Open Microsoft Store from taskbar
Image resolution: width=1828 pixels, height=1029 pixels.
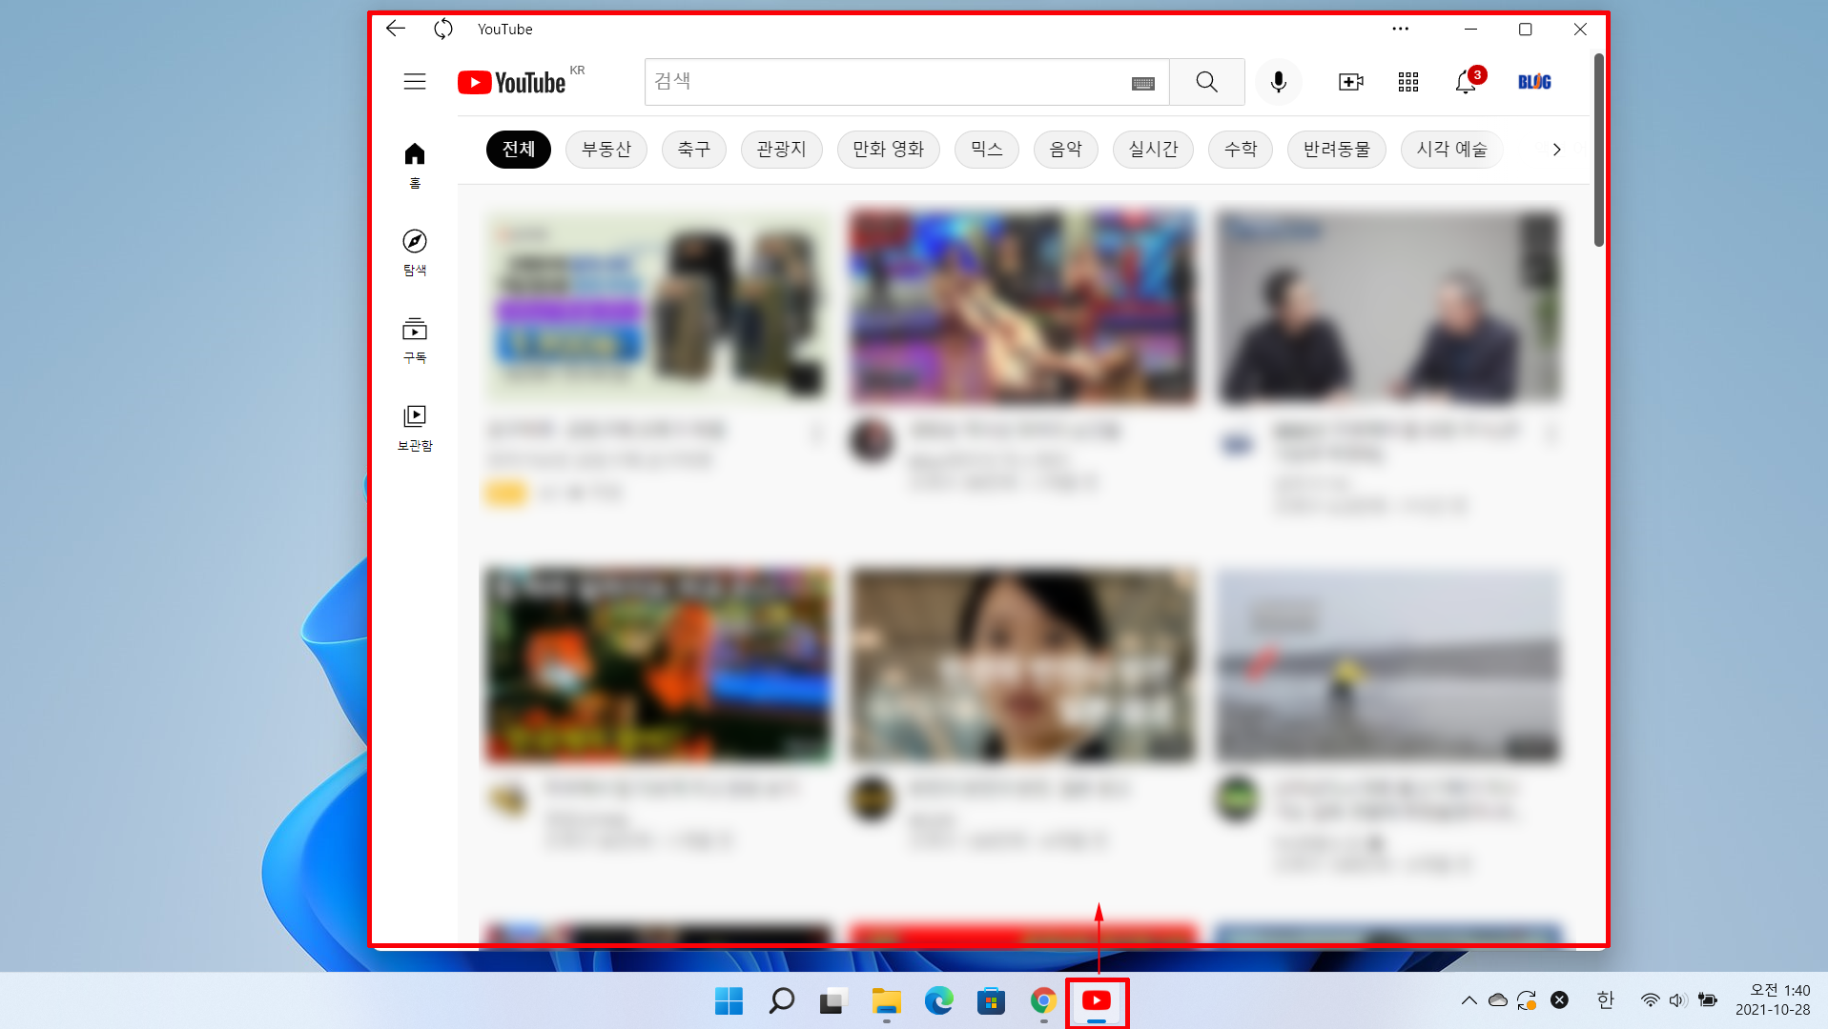[992, 1000]
